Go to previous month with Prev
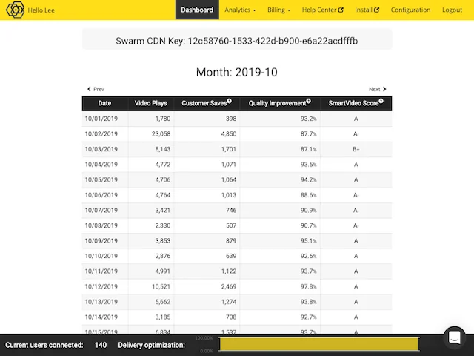 (96, 89)
